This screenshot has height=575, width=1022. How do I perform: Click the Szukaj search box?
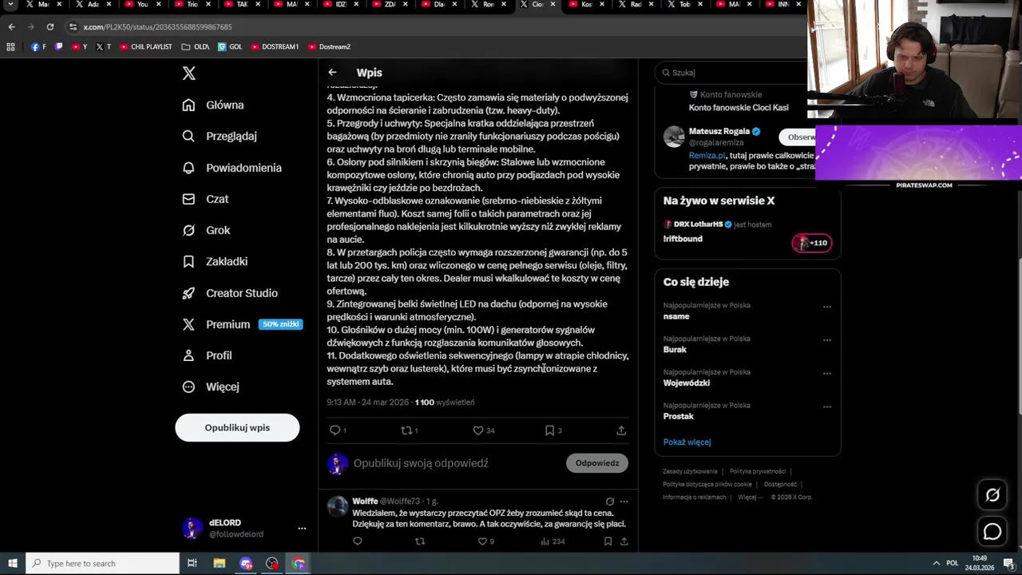point(731,73)
